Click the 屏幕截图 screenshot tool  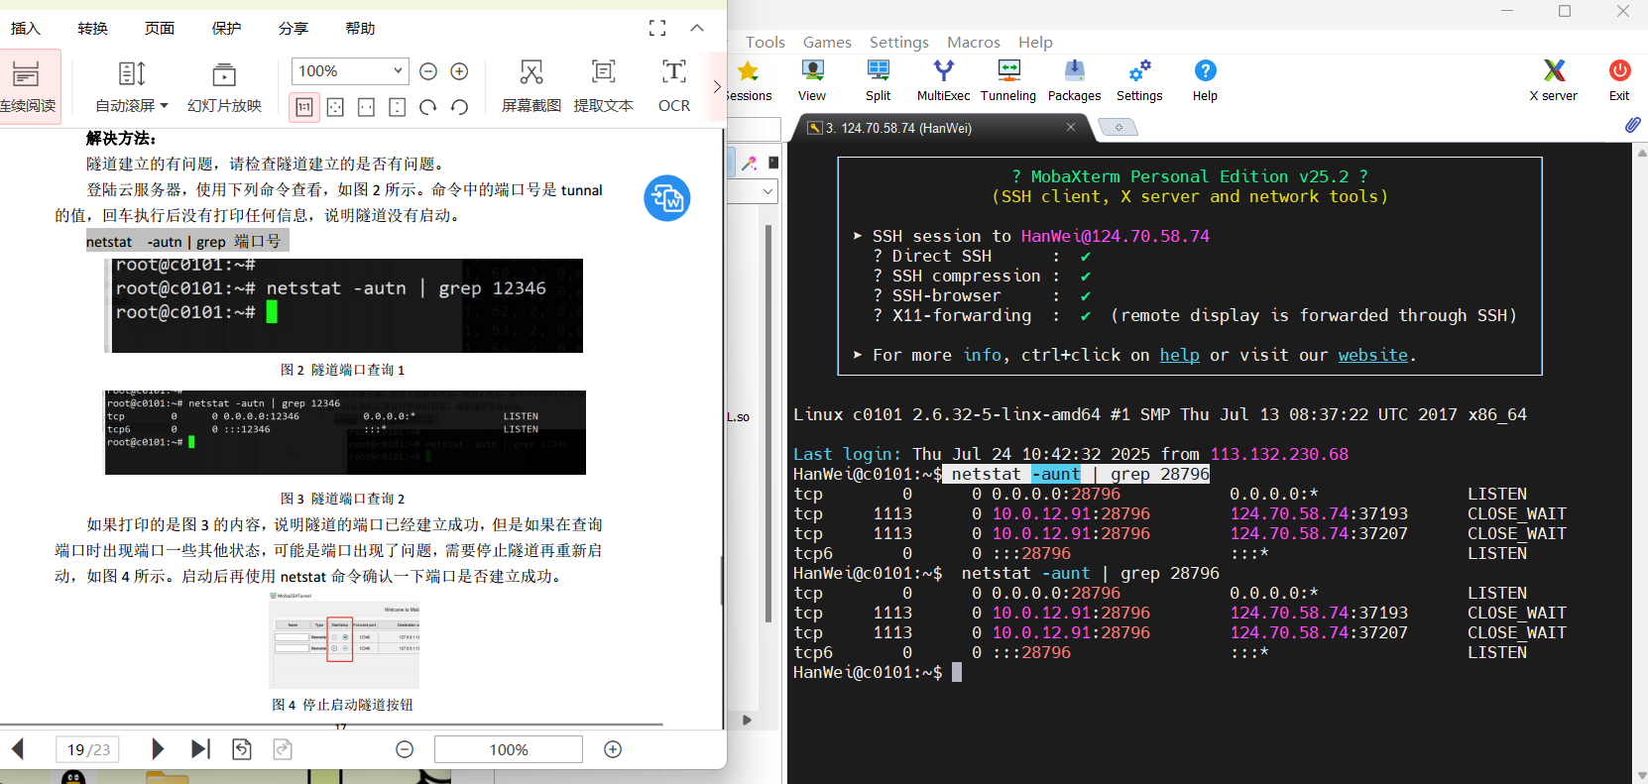coord(531,86)
